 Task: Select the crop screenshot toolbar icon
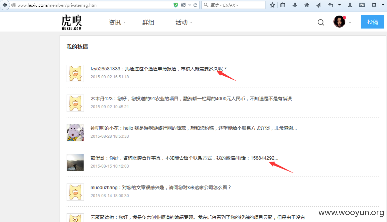374,5
